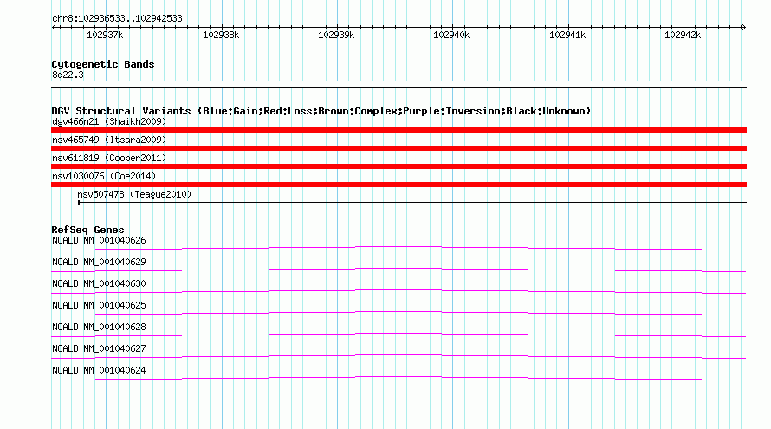
Task: Click the 102941k ruler tick label
Action: 567,35
